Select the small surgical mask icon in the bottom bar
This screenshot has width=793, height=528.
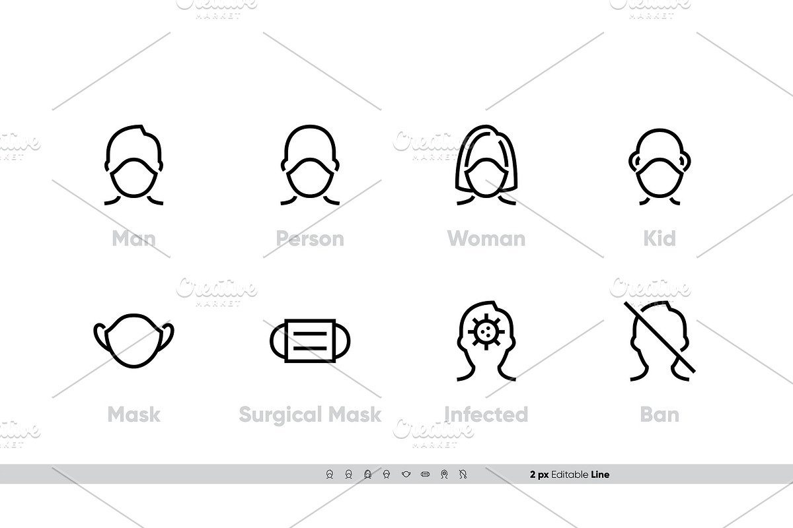click(425, 474)
